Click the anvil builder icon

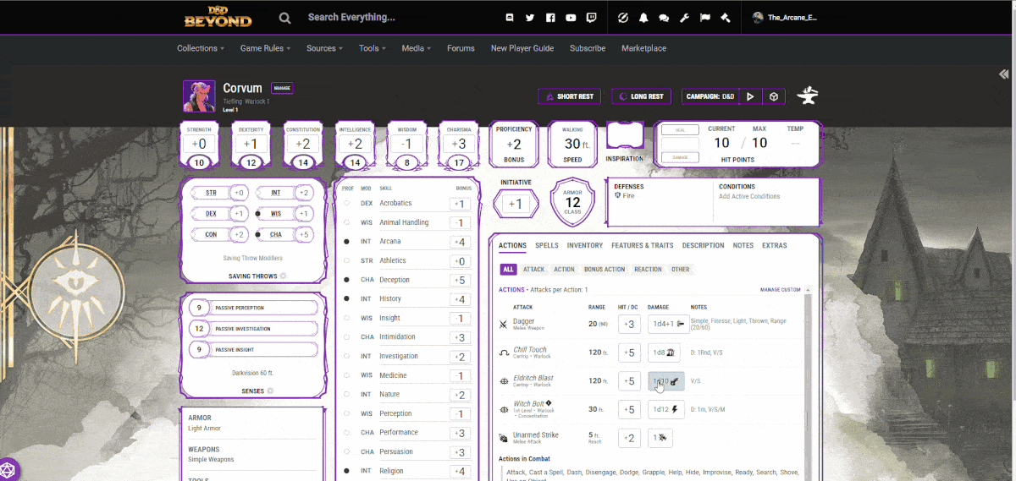(x=808, y=96)
